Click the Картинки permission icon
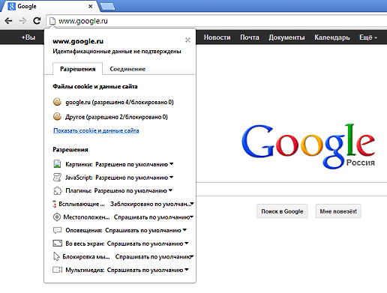The width and height of the screenshot is (387, 293). (x=57, y=164)
